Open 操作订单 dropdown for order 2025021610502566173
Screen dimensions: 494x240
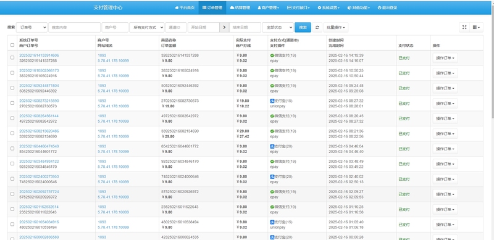(445, 73)
